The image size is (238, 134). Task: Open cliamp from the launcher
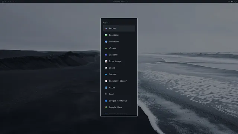[119, 48]
